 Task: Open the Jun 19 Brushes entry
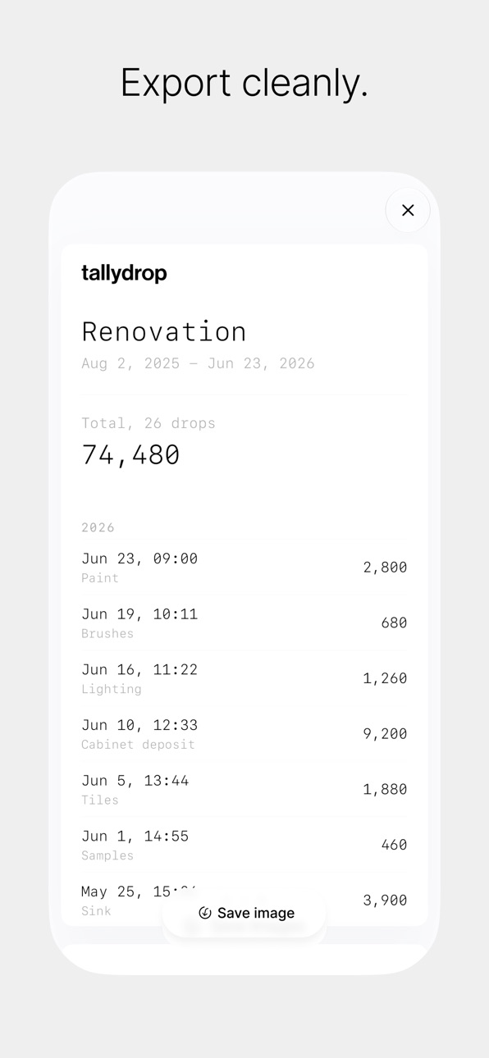[244, 622]
